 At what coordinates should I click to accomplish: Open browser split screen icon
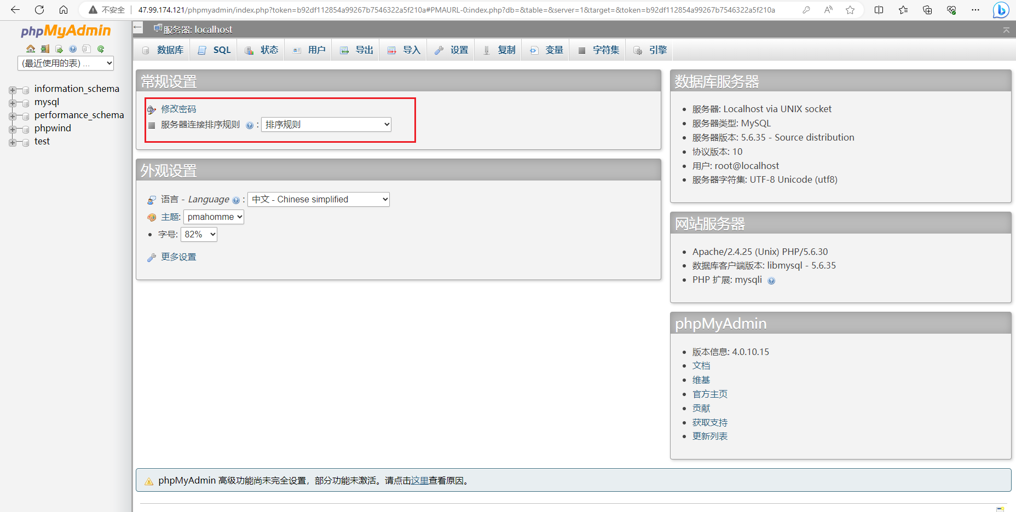coord(879,10)
